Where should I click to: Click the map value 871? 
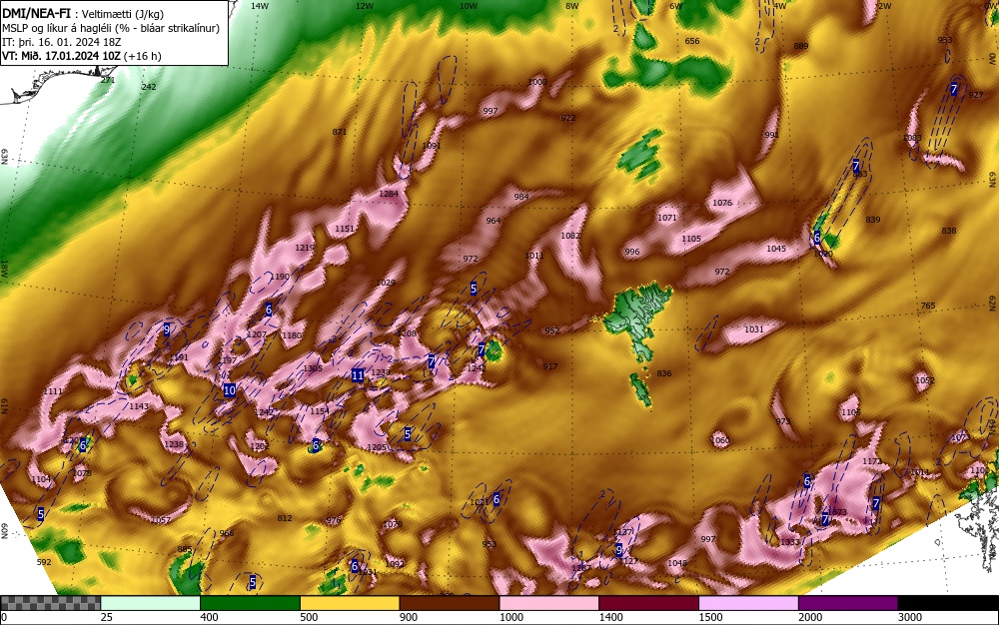point(340,132)
